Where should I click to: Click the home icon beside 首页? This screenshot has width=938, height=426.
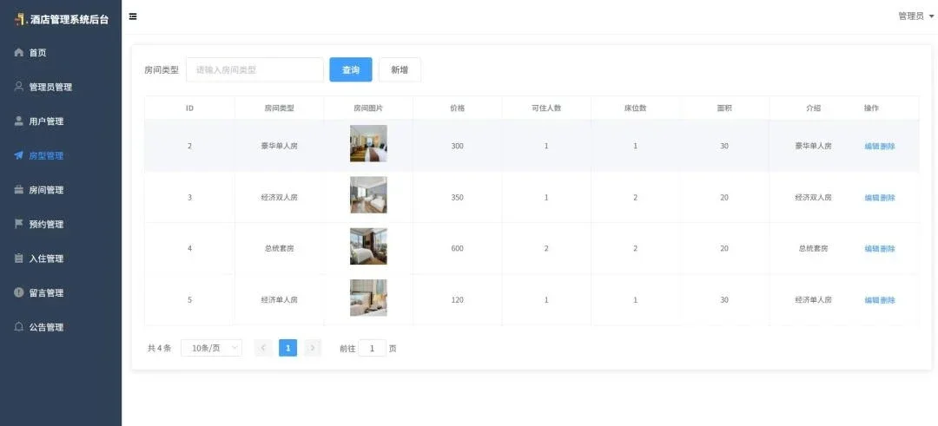tap(18, 53)
